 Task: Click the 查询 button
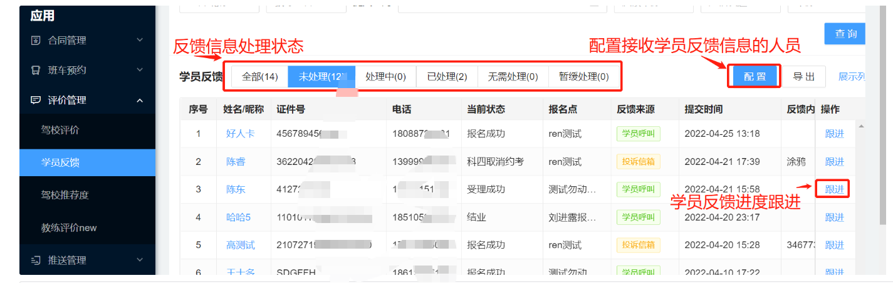coord(845,34)
